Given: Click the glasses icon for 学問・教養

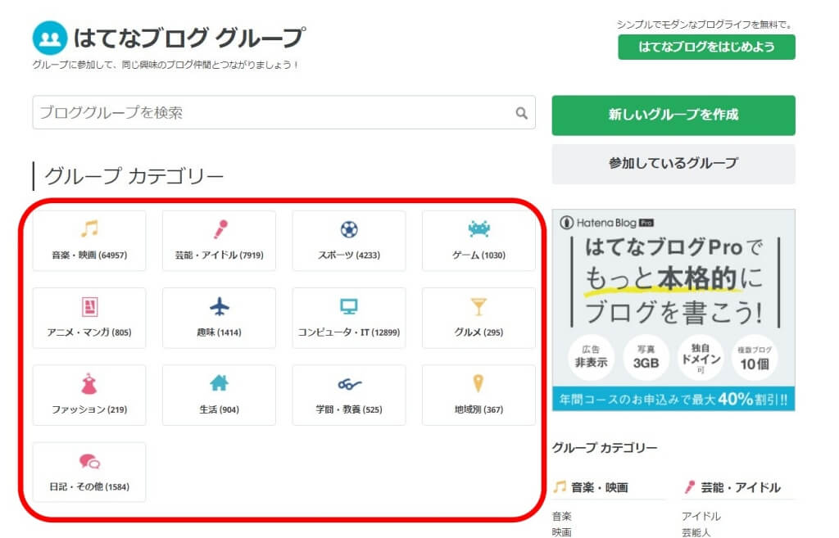Looking at the screenshot, I should 349,384.
